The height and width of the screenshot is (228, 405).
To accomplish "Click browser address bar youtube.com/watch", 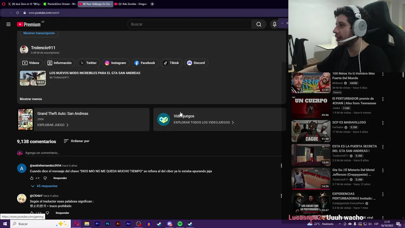I will (x=44, y=13).
